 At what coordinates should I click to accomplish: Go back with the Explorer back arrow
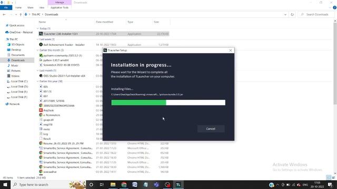[x=4, y=15]
